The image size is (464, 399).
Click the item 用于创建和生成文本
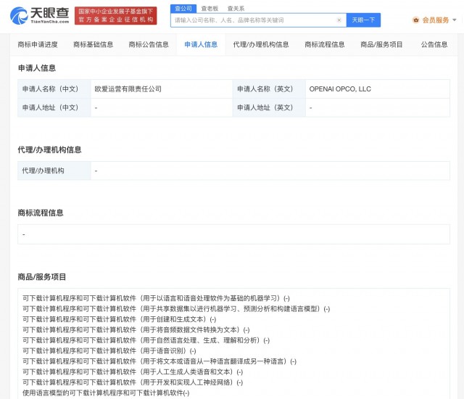point(119,319)
